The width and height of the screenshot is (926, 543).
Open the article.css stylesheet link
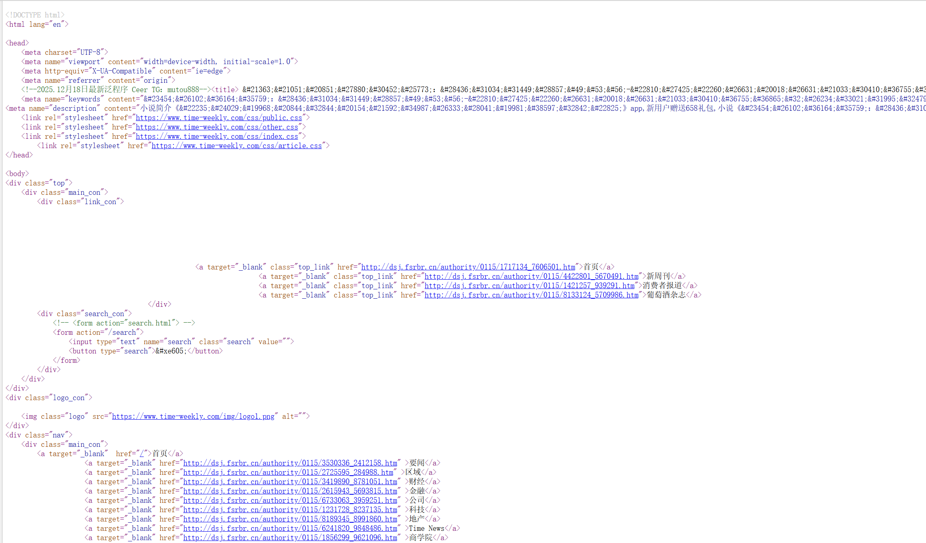click(237, 146)
